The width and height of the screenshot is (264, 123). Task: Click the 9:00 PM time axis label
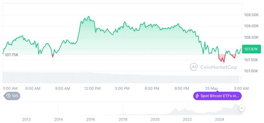pyautogui.click(x=182, y=88)
